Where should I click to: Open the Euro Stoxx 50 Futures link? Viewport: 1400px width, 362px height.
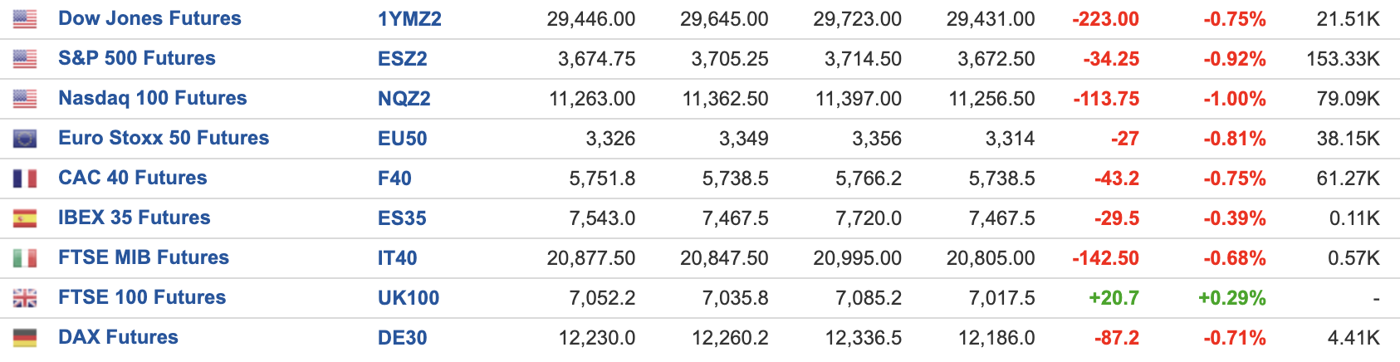click(164, 138)
